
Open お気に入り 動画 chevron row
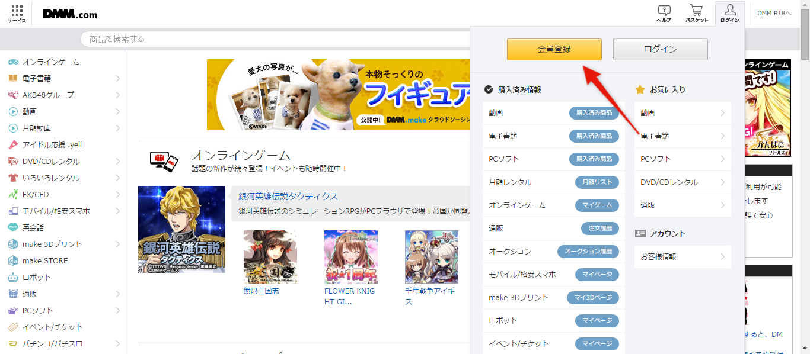tap(683, 112)
